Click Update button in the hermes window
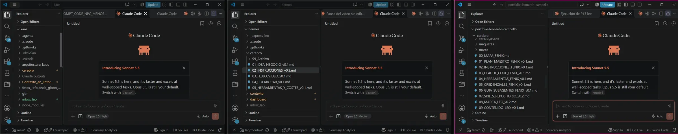The width and height of the screenshot is (678, 134). pyautogui.click(x=381, y=5)
